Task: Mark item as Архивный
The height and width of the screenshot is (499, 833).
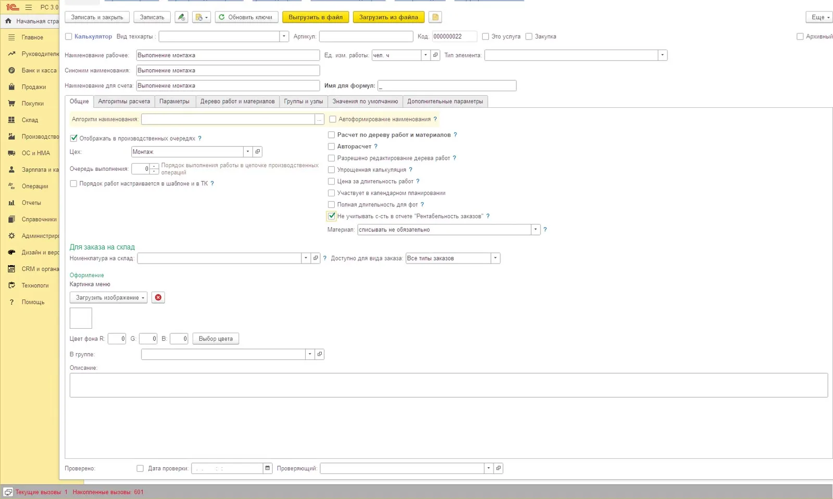Action: click(800, 36)
